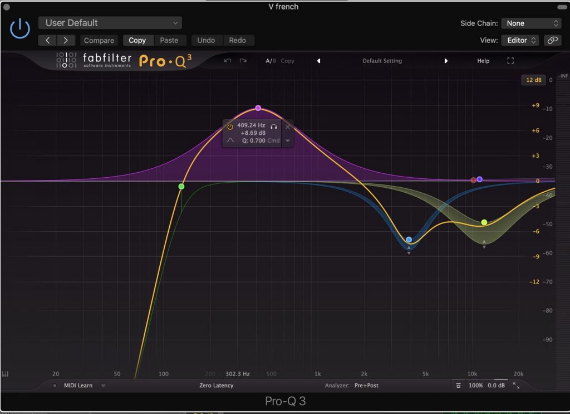Select the blue dynamic band node
The width and height of the screenshot is (570, 414).
409,240
